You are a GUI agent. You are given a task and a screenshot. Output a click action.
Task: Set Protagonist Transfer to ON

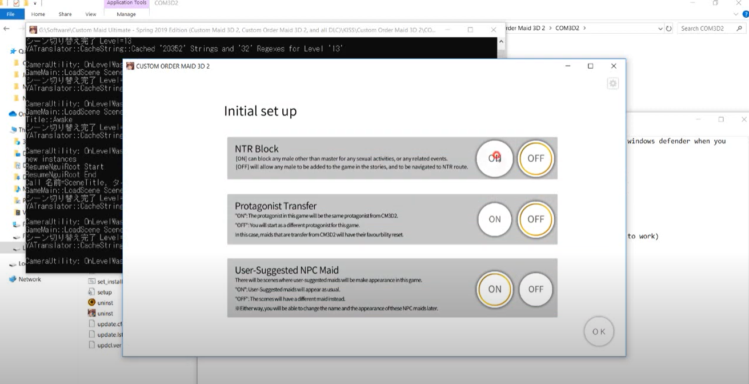coord(495,219)
